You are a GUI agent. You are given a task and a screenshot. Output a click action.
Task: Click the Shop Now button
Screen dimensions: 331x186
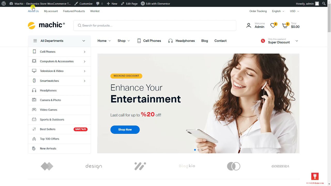pos(125,130)
